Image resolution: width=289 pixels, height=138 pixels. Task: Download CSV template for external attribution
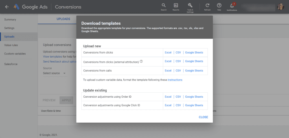point(178,61)
